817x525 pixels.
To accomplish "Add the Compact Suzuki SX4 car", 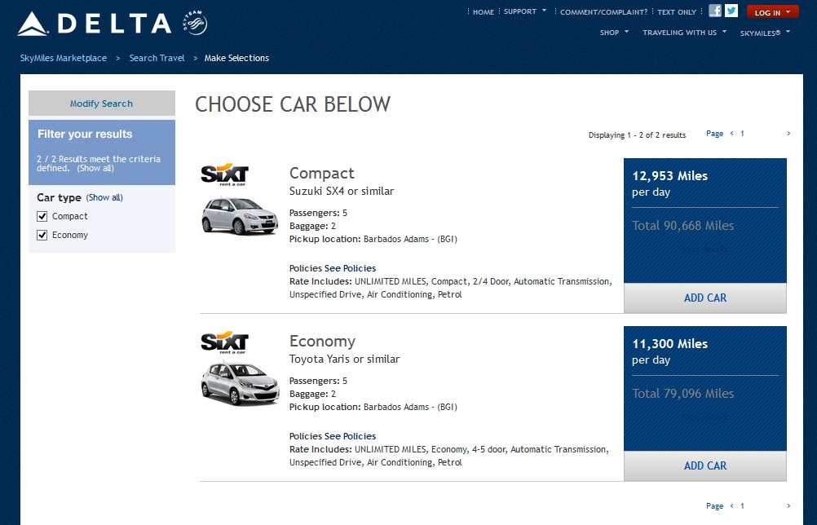I will (x=704, y=298).
